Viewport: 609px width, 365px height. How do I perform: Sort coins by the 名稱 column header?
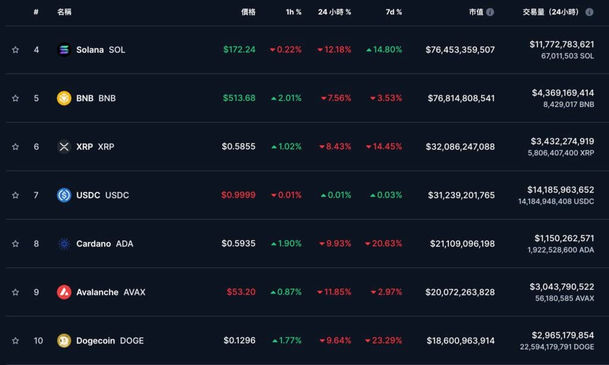pyautogui.click(x=64, y=12)
